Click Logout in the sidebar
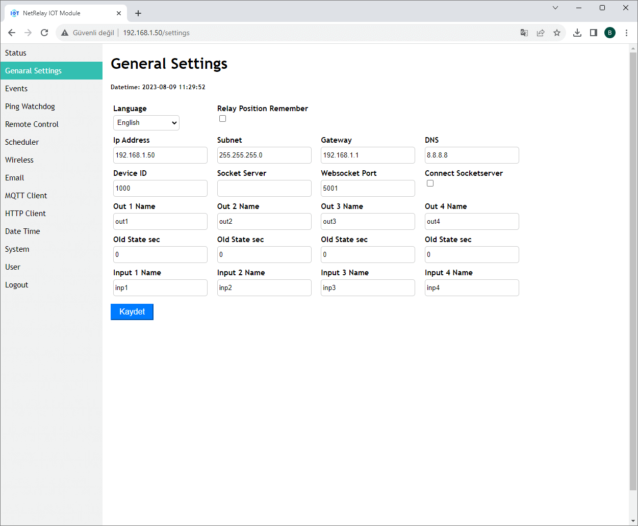The width and height of the screenshot is (638, 526). 17,285
